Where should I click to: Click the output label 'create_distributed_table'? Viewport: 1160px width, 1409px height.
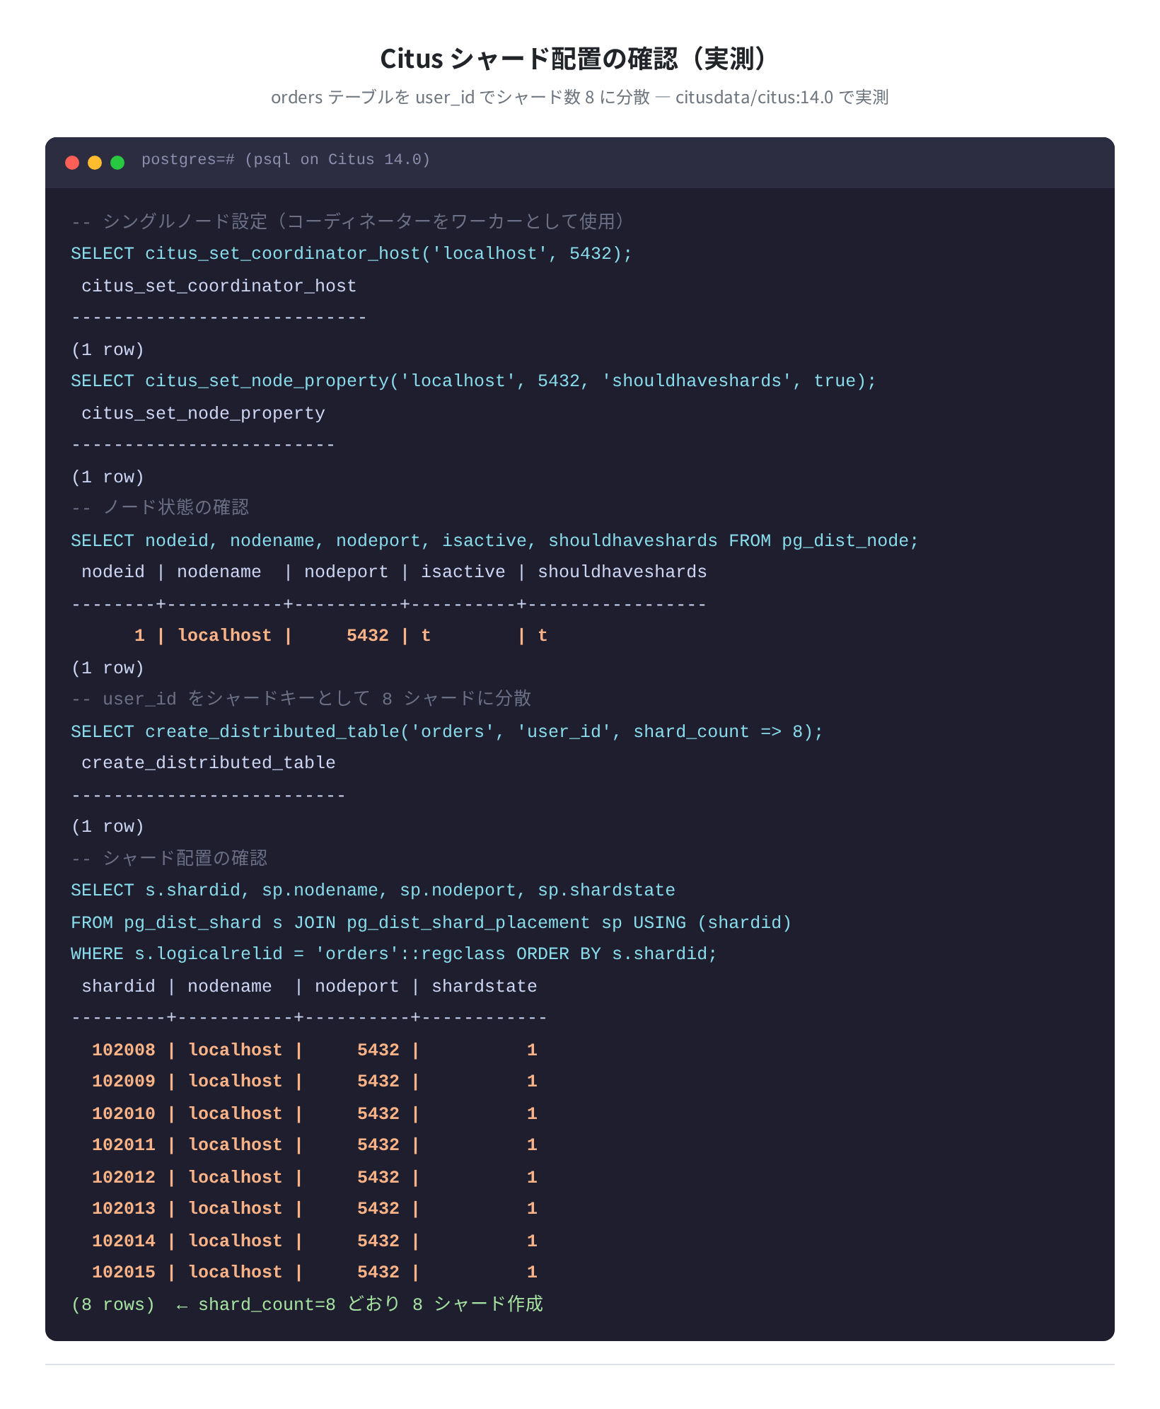209,763
